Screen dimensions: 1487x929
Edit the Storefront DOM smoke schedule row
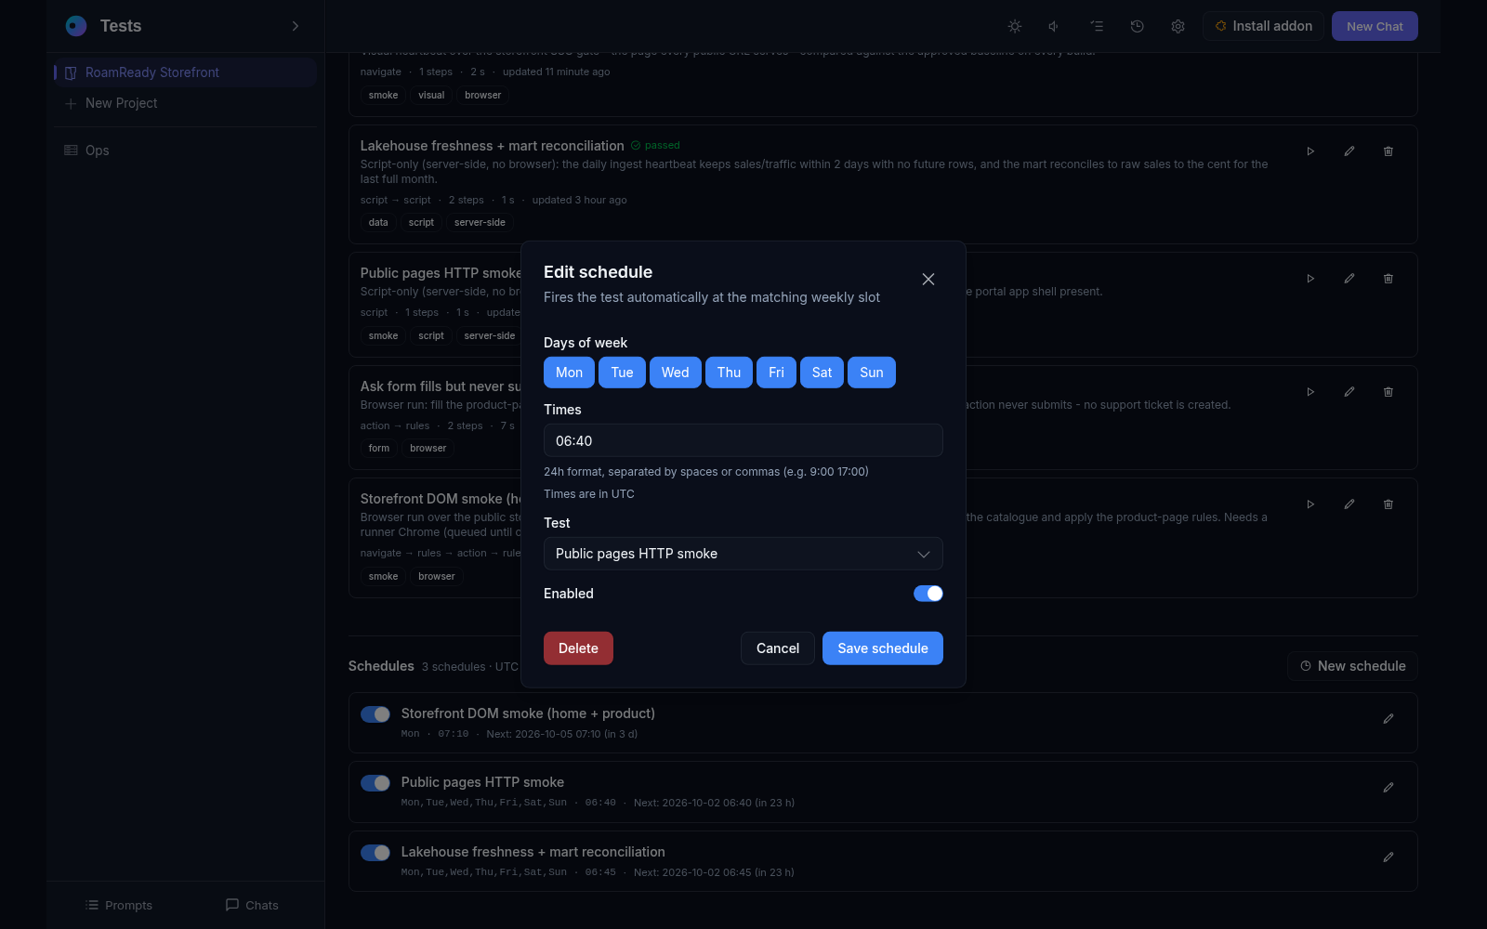coord(1388,719)
